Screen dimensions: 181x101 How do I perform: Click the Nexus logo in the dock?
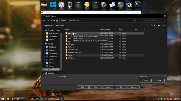[x=44, y=5]
